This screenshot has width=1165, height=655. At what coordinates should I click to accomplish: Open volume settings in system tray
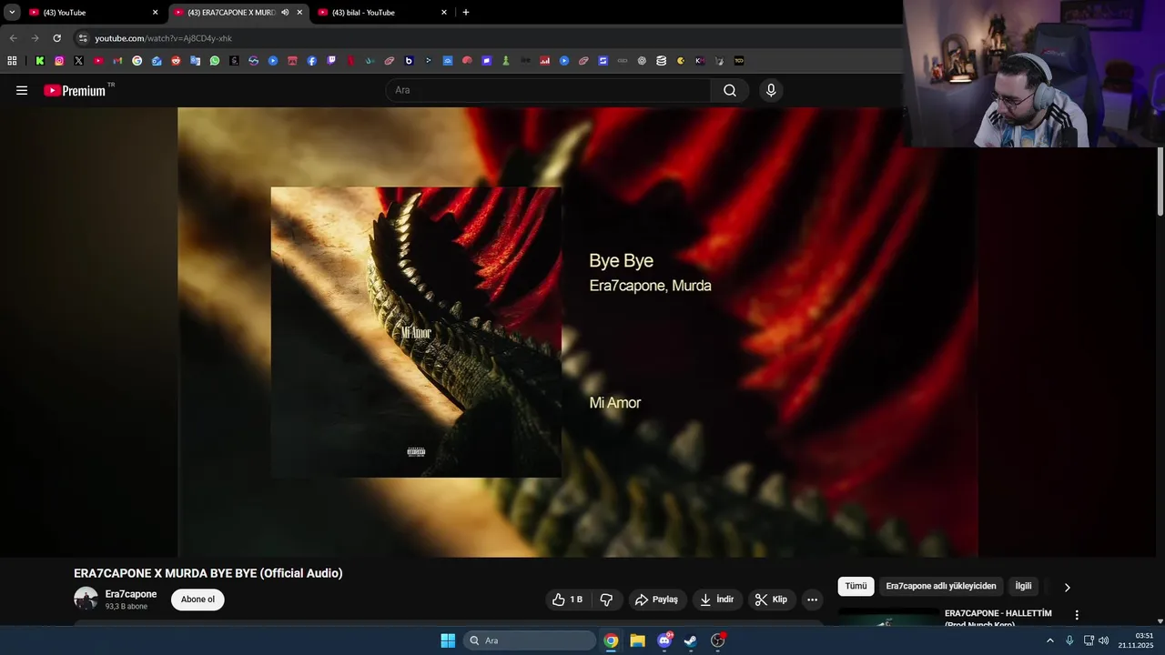(x=1104, y=640)
